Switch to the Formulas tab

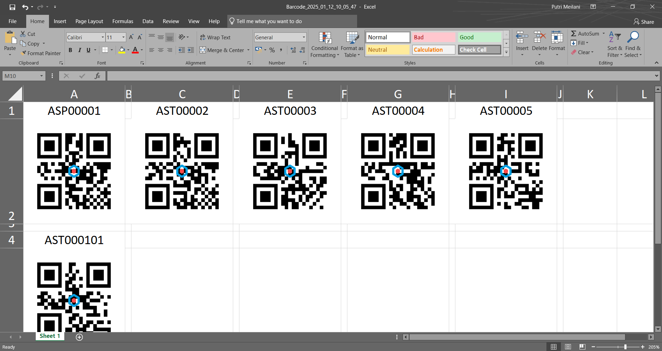tap(123, 21)
